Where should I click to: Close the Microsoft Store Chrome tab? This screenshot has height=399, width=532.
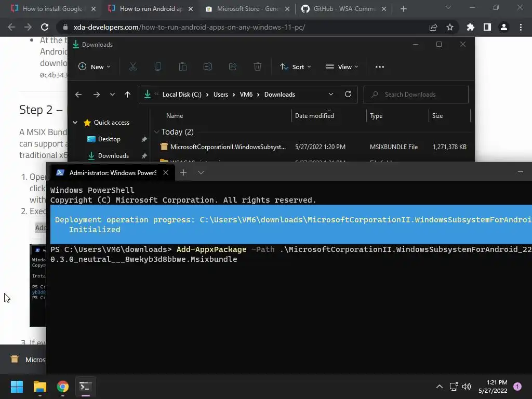[x=287, y=9]
